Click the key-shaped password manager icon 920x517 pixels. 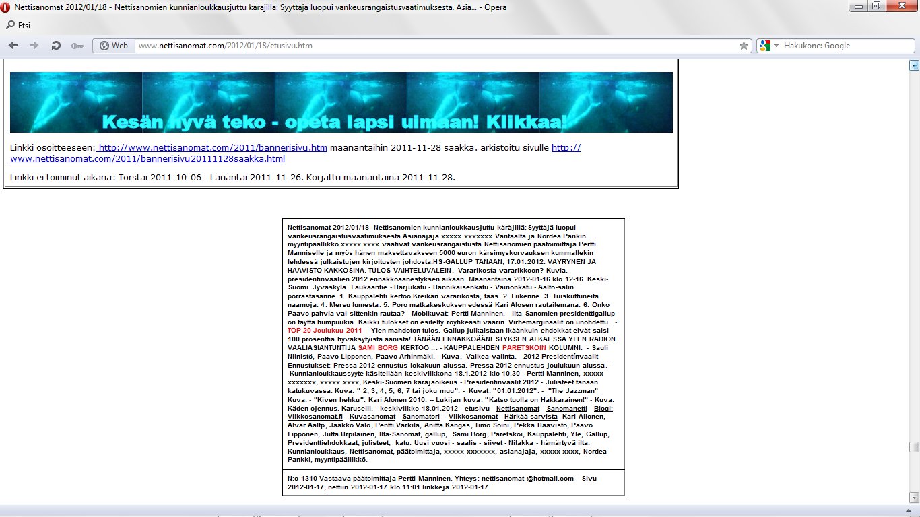click(77, 46)
